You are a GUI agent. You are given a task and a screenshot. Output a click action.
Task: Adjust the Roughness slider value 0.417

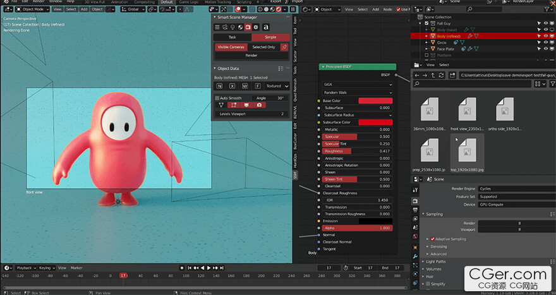(x=357, y=151)
